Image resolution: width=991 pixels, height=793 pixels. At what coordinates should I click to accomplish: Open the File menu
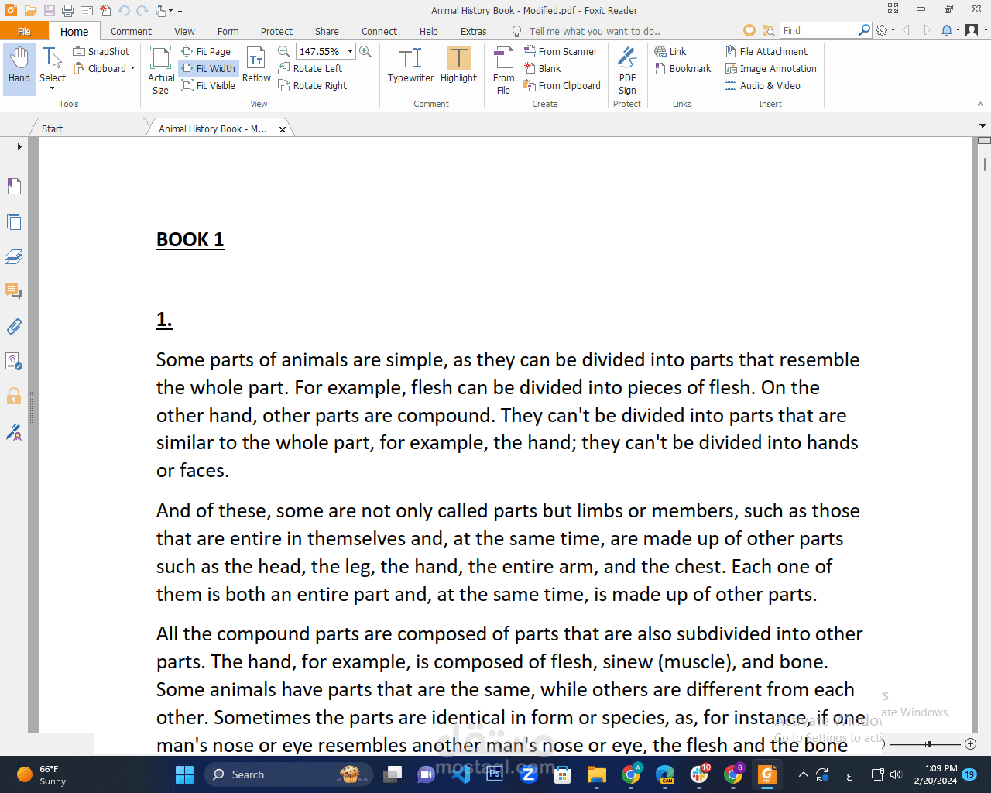pos(25,31)
